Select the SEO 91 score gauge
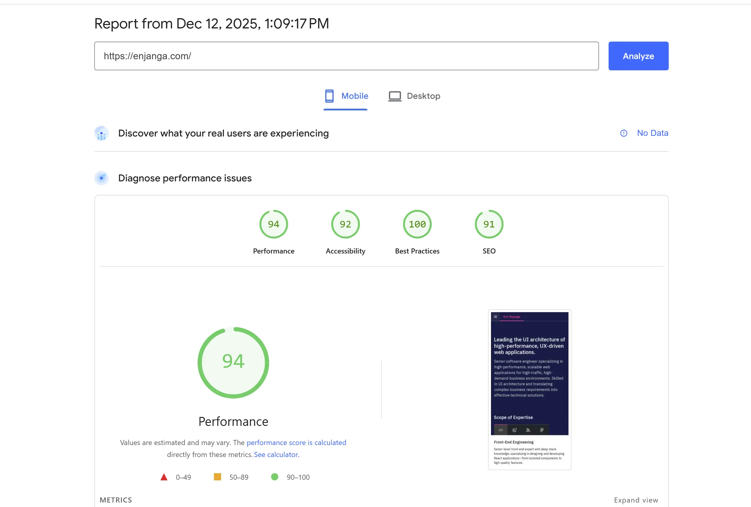 tap(489, 224)
